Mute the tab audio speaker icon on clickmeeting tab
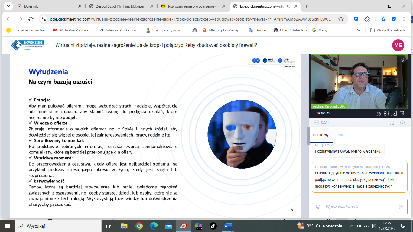413x232 pixels. coord(288,6)
